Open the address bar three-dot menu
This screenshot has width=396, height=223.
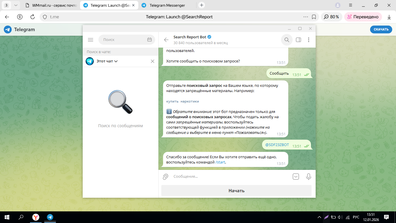[306, 17]
